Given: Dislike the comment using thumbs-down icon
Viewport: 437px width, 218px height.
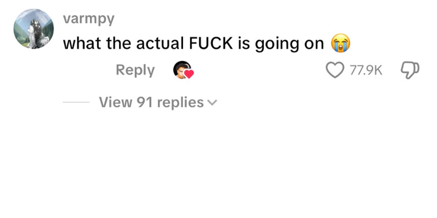Looking at the screenshot, I should pyautogui.click(x=410, y=70).
